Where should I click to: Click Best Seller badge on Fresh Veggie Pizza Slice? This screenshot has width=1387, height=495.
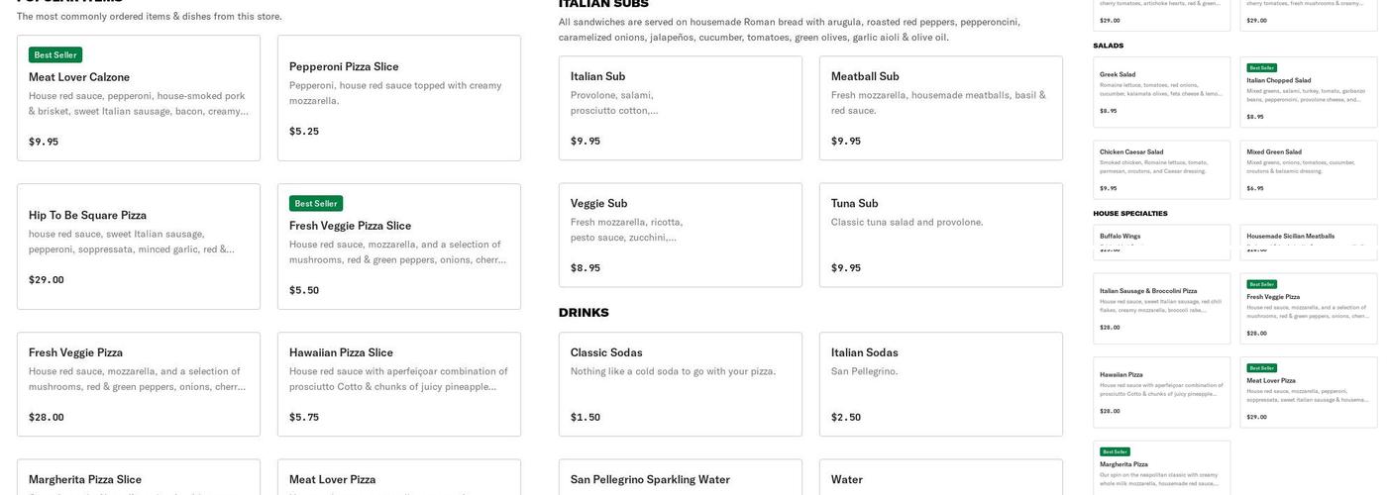(316, 204)
